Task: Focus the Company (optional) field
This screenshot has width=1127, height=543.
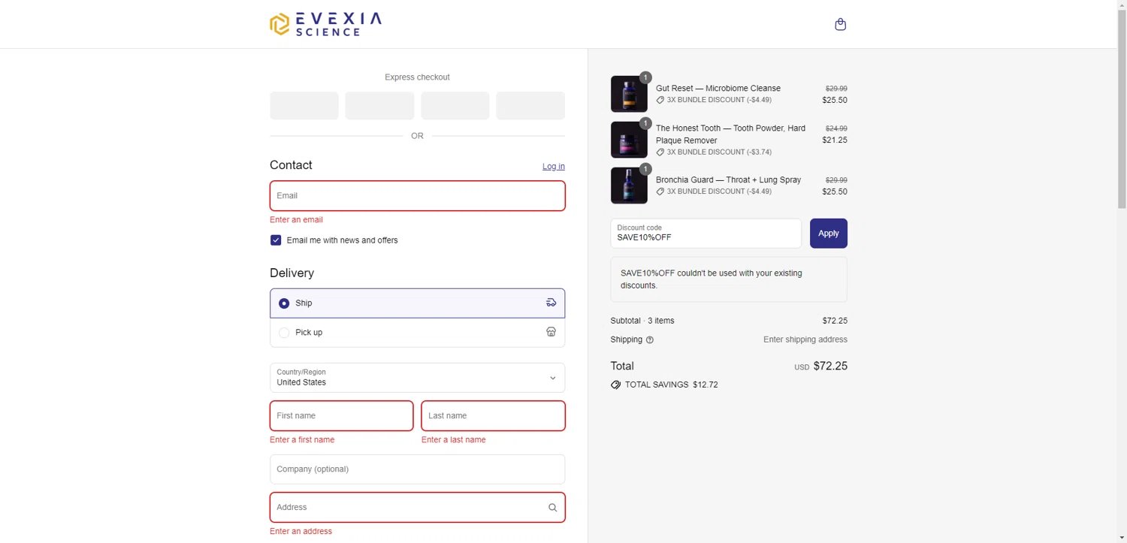Action: [417, 469]
